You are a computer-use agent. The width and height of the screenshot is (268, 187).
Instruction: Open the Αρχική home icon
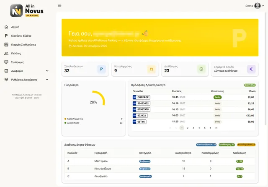coord(6,27)
